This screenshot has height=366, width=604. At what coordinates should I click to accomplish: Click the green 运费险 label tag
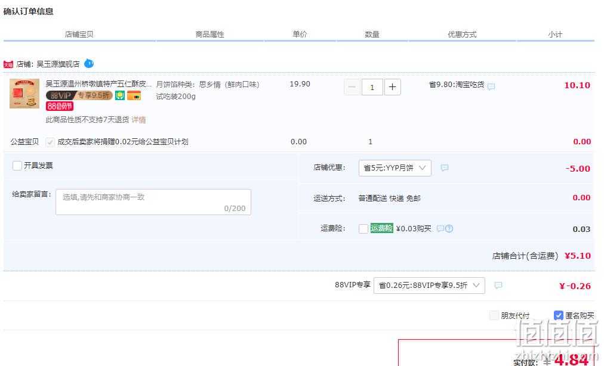click(x=381, y=228)
